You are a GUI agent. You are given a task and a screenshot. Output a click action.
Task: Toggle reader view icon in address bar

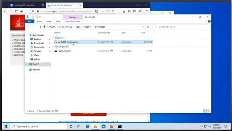(x=96, y=11)
